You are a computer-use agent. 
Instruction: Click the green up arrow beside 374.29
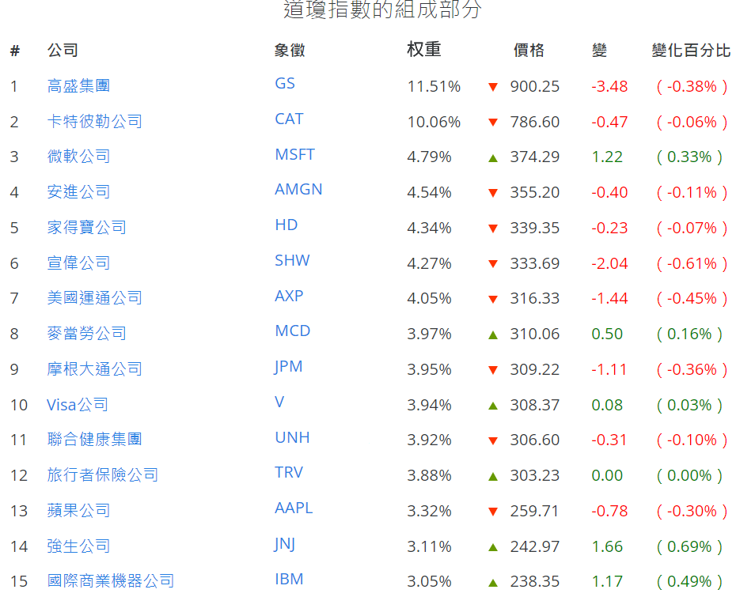tap(493, 158)
